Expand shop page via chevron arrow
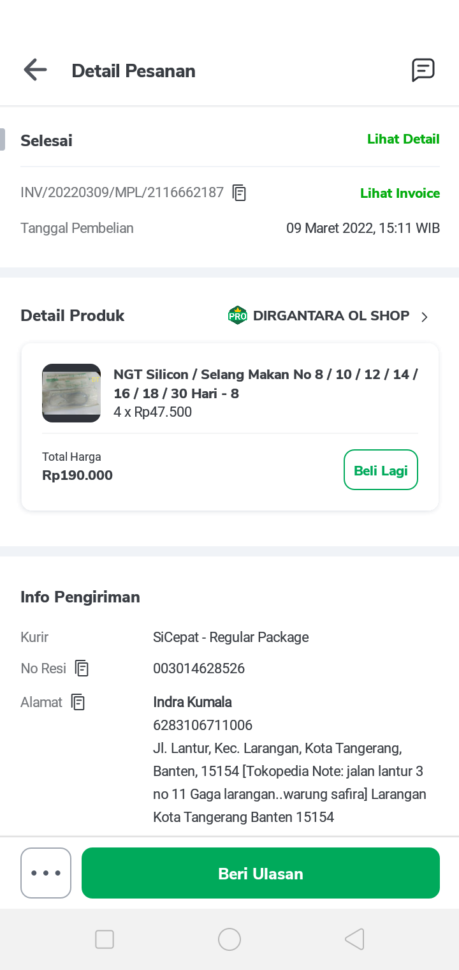This screenshot has height=970, width=459. pyautogui.click(x=425, y=317)
